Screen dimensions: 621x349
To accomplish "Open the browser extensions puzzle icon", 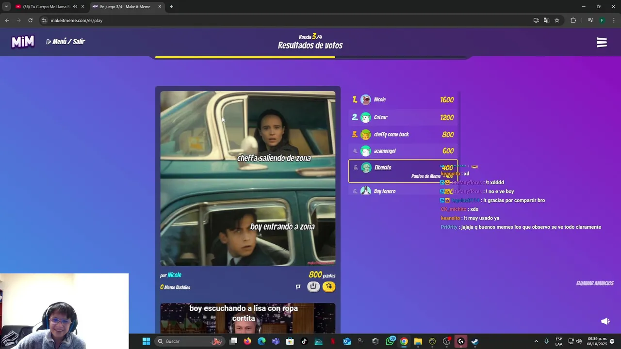I will [573, 20].
